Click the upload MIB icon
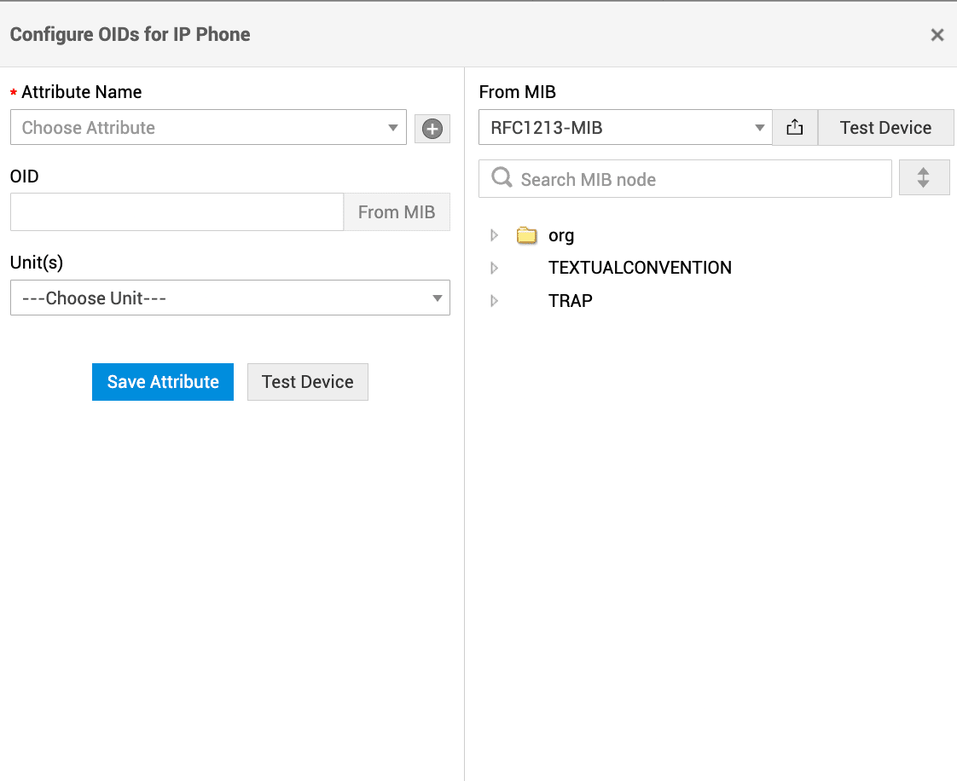The width and height of the screenshot is (957, 781). 795,128
